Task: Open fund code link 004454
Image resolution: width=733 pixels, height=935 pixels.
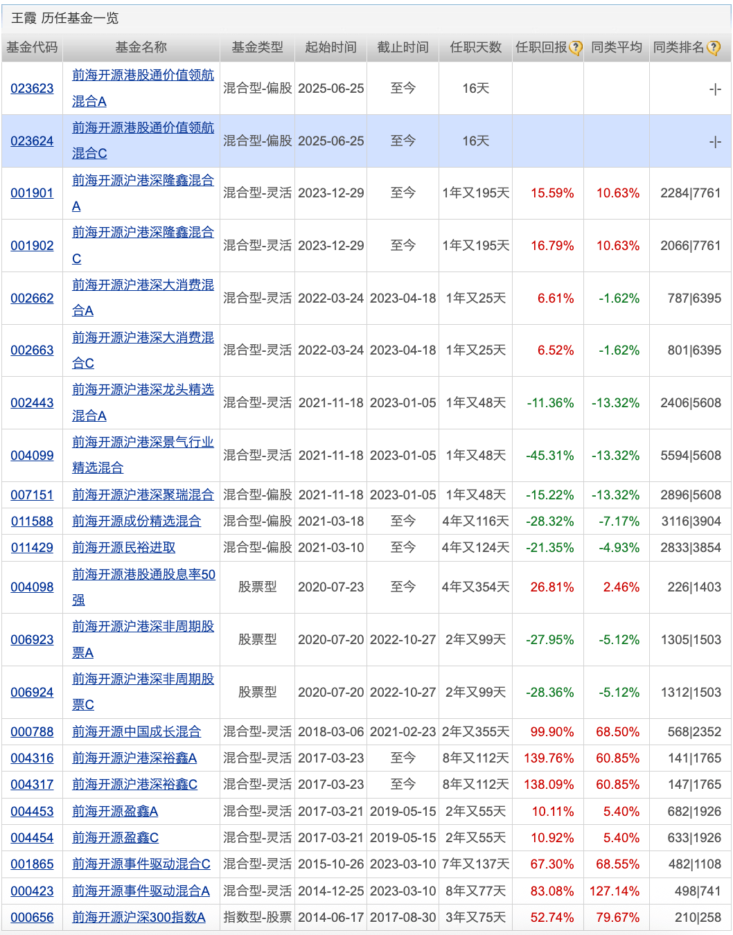Action: 32,837
